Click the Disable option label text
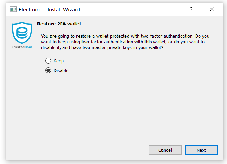Image resolution: width=227 pixels, height=164 pixels. click(x=61, y=71)
